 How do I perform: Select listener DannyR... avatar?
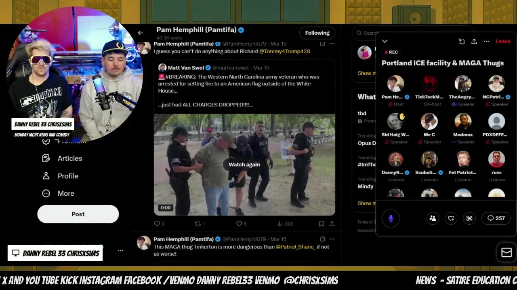coord(396,159)
